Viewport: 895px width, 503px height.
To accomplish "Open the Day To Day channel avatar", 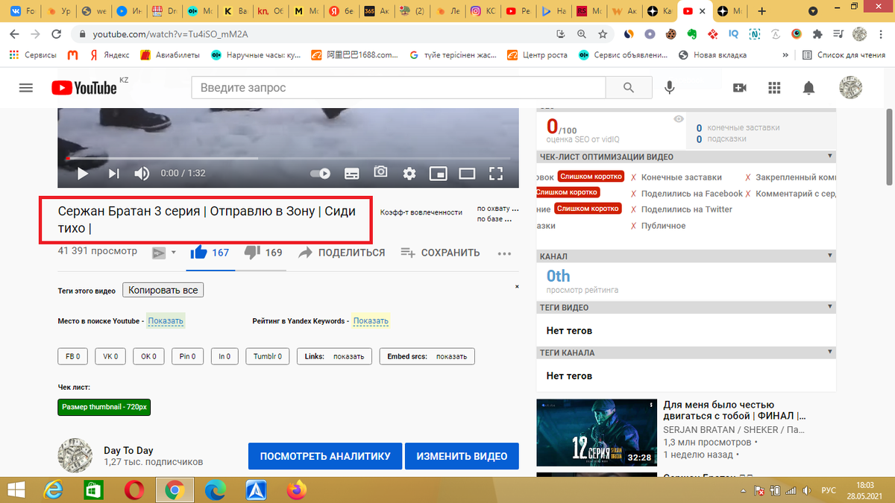I will coord(75,455).
